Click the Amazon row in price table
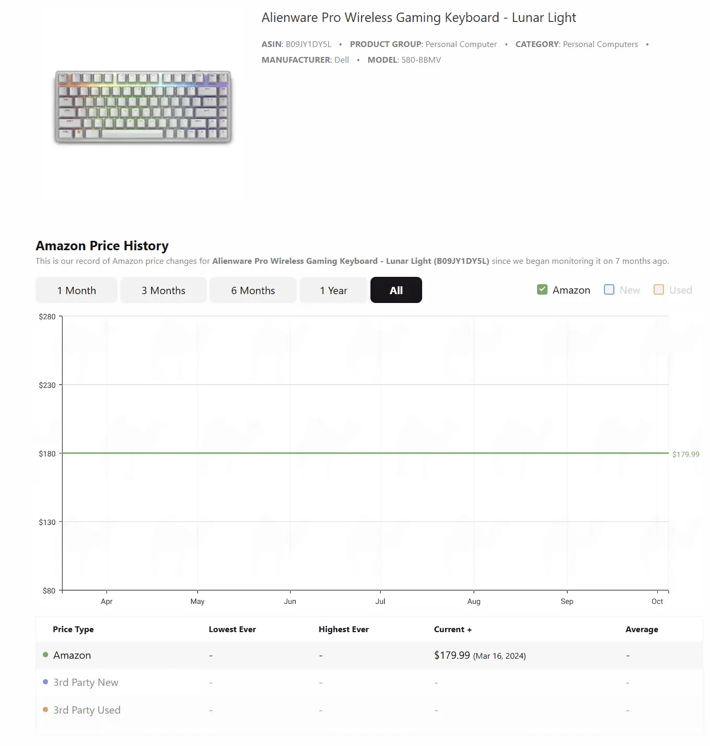 pyautogui.click(x=72, y=655)
